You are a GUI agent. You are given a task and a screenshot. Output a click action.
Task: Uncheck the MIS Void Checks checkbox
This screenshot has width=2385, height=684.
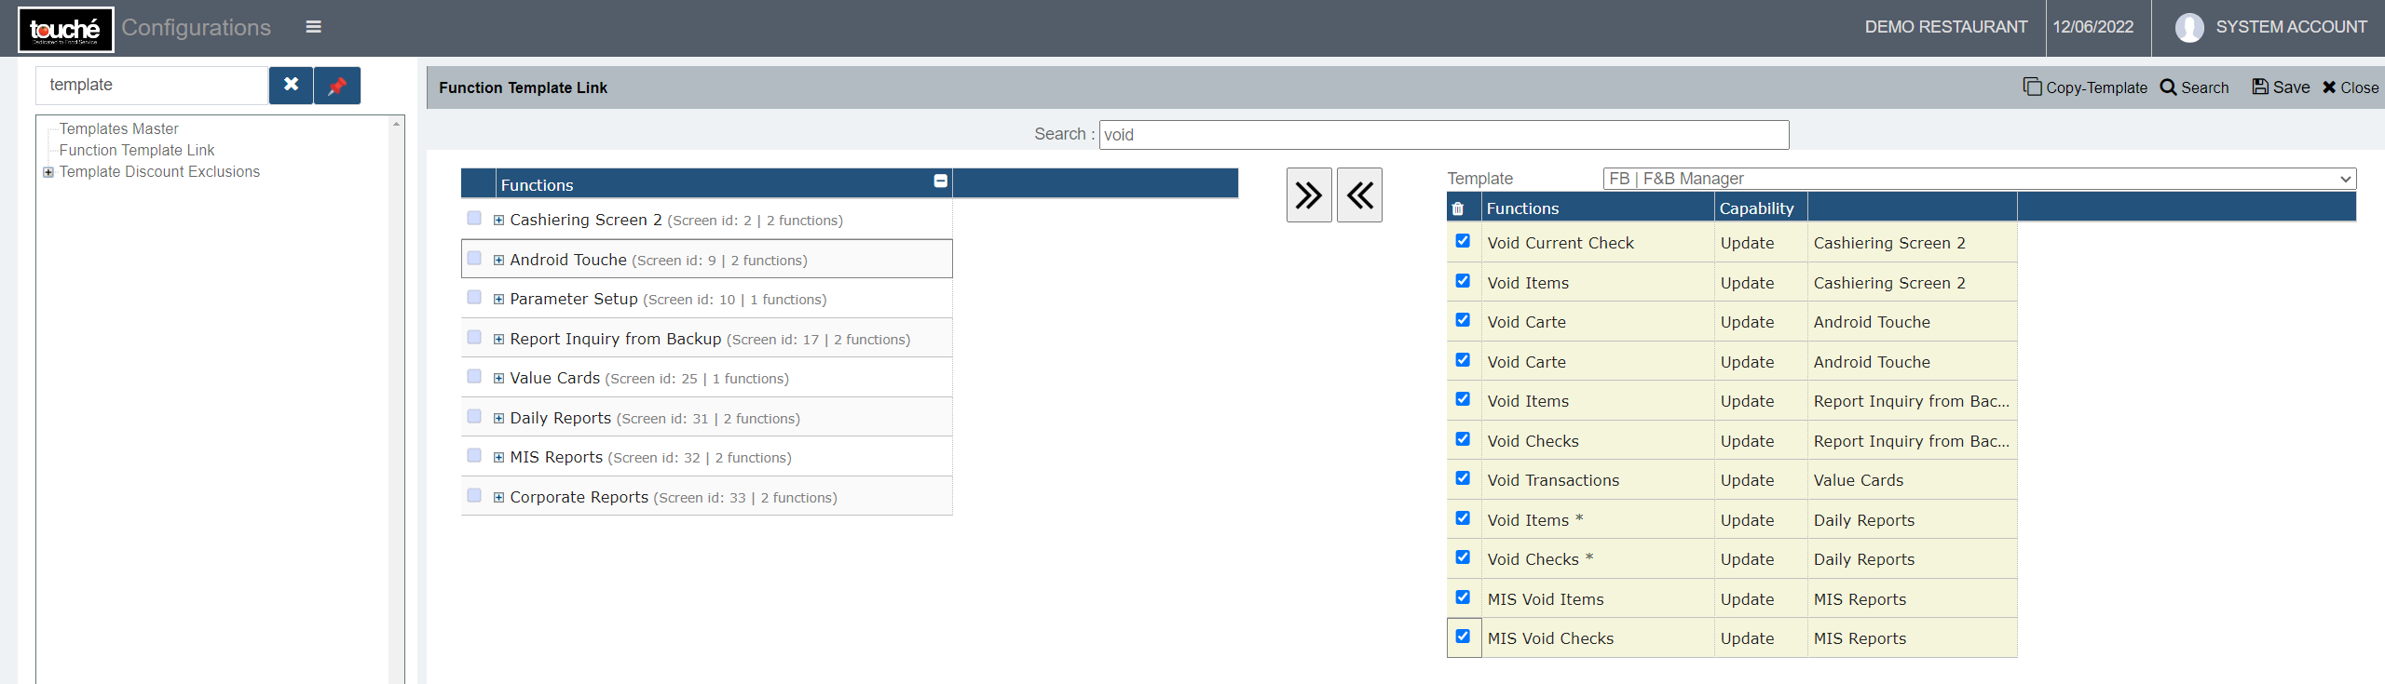[x=1463, y=637]
